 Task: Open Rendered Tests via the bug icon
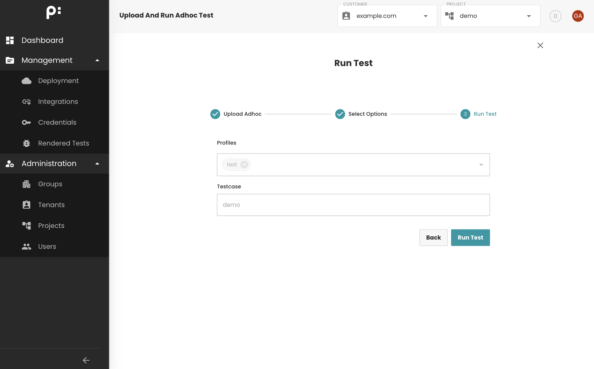tap(26, 143)
